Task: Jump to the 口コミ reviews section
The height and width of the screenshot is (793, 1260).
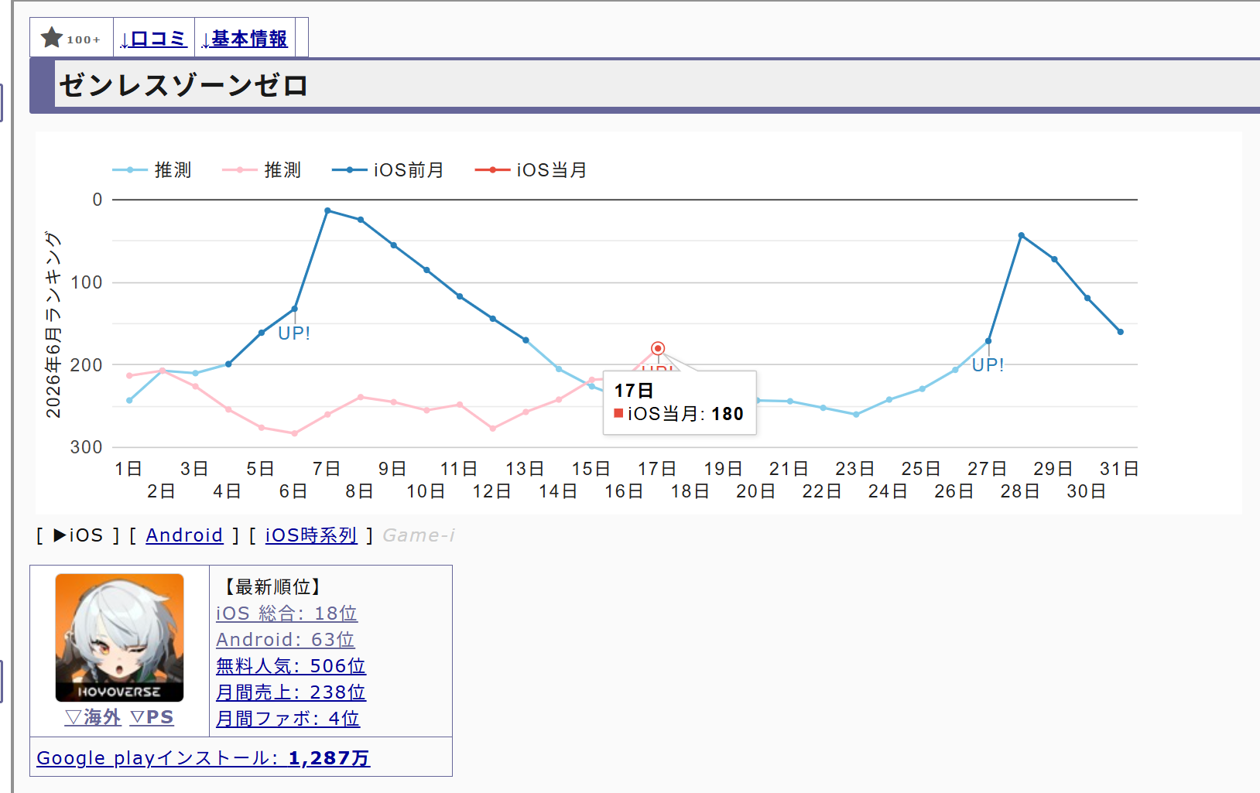Action: pyautogui.click(x=153, y=39)
